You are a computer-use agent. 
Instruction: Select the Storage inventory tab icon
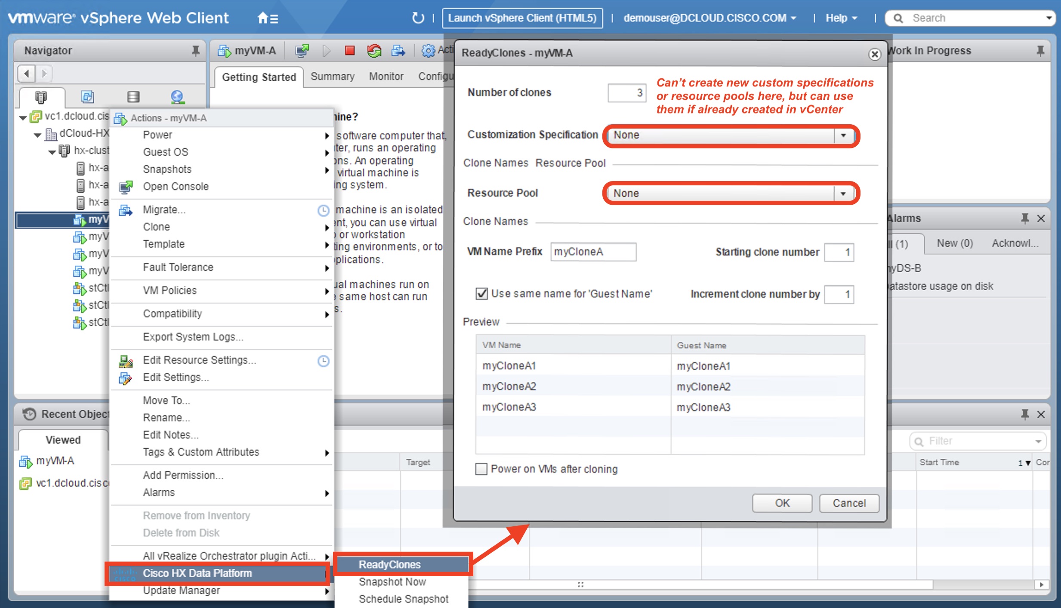[x=133, y=97]
